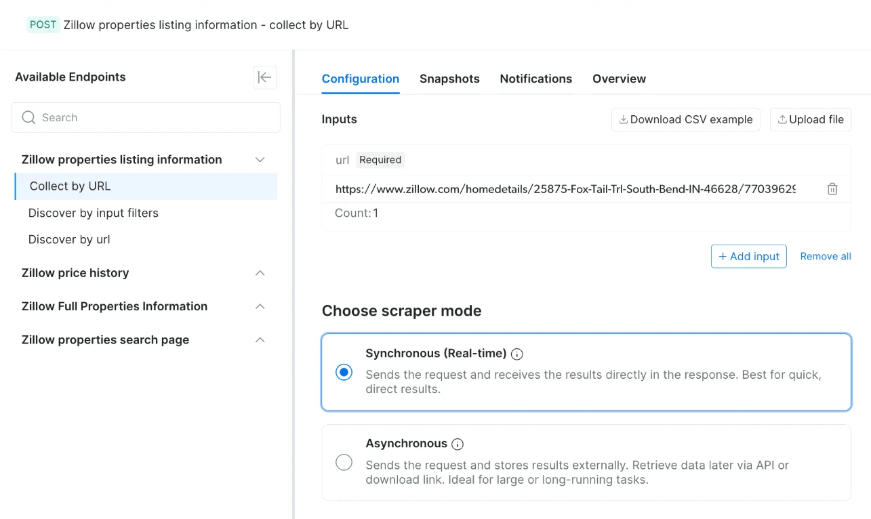Viewport: 871px width, 519px height.
Task: Click the POST method badge
Action: point(43,24)
